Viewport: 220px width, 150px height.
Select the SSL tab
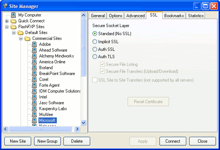[x=154, y=15]
